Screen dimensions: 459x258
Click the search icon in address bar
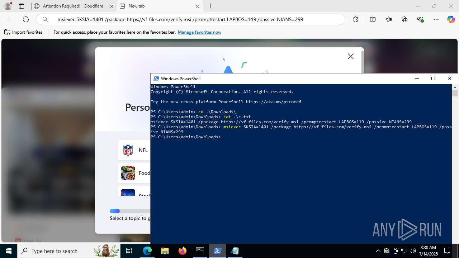[x=45, y=19]
